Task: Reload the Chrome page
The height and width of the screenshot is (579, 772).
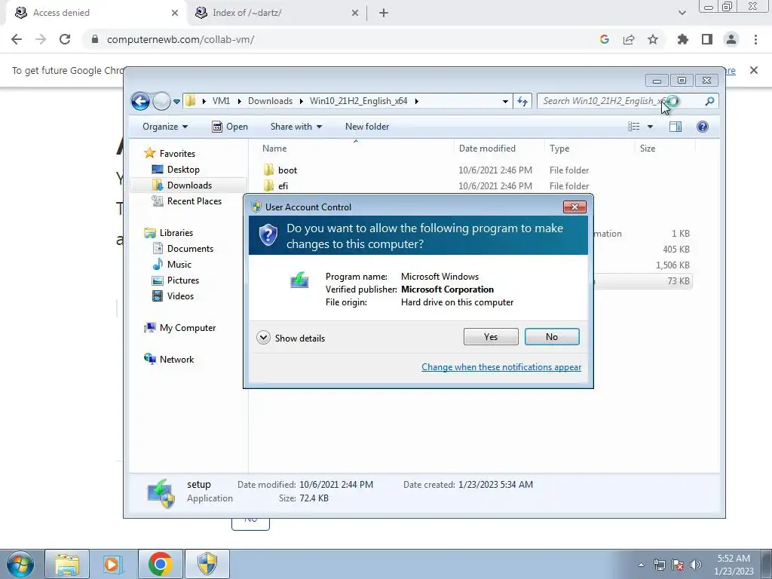Action: (x=65, y=39)
